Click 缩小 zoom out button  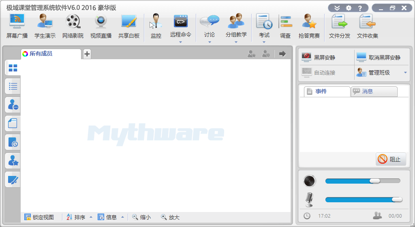click(x=142, y=217)
